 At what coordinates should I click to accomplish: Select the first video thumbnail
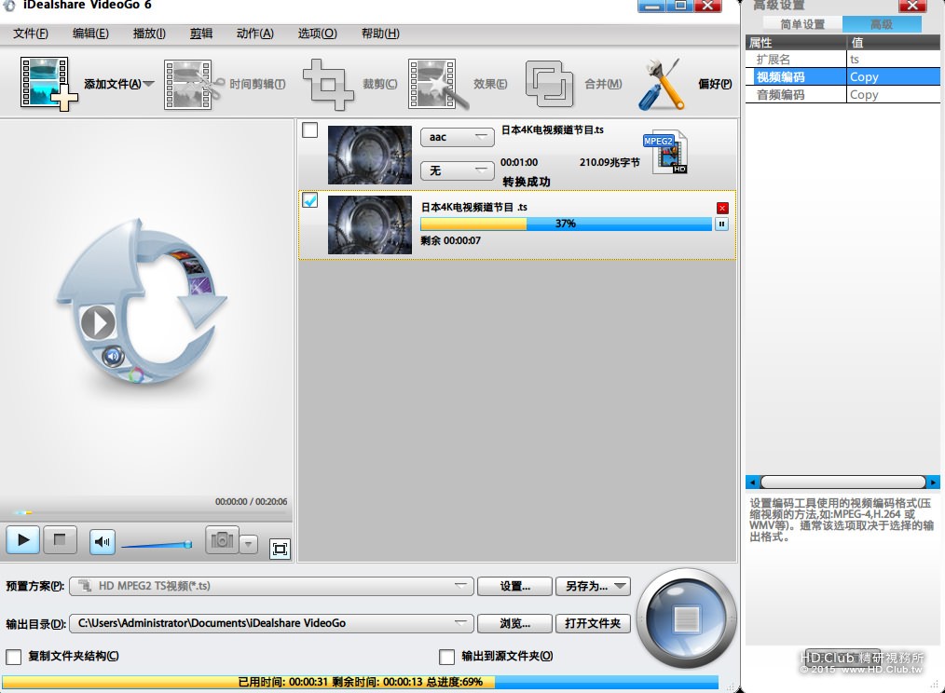[369, 155]
